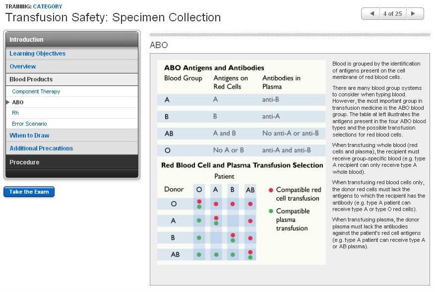This screenshot has height=292, width=435.
Task: Click the green compatible plasma legend dot
Action: tap(271, 212)
